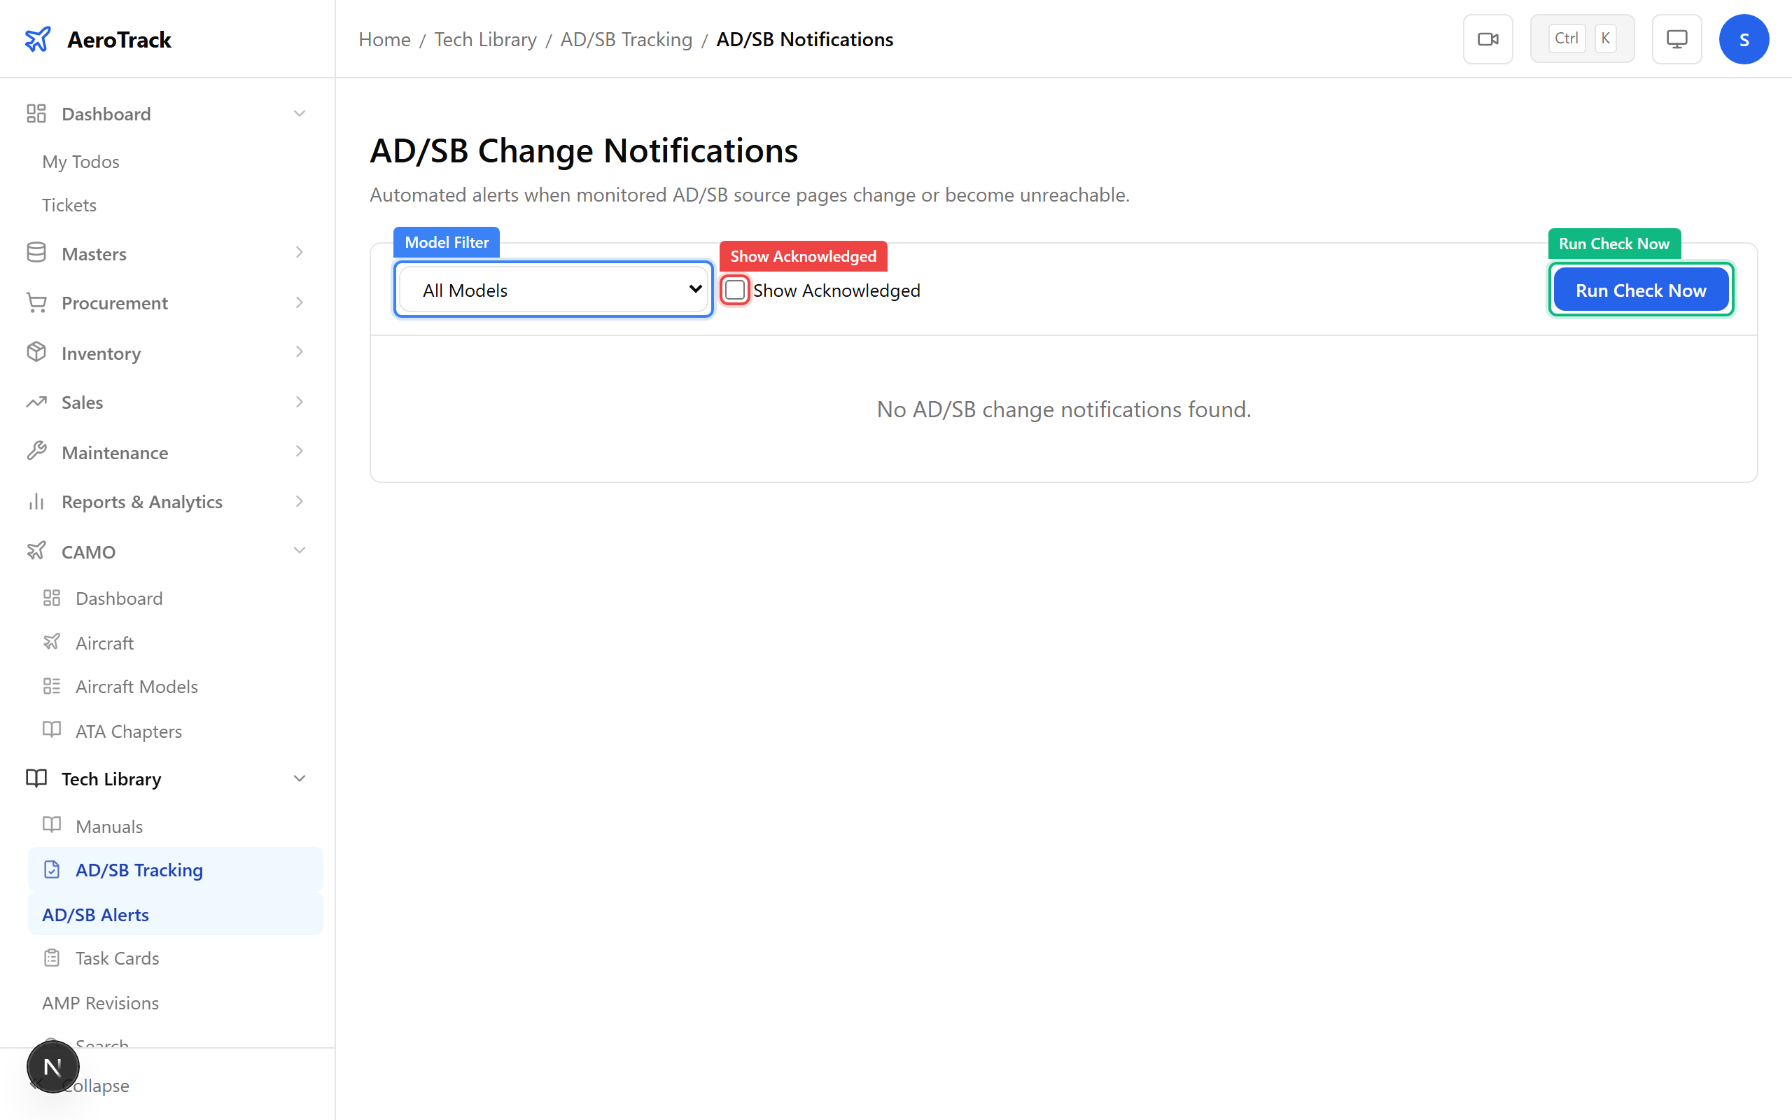The width and height of the screenshot is (1792, 1120).
Task: Expand the Sales section chevron
Action: [299, 402]
